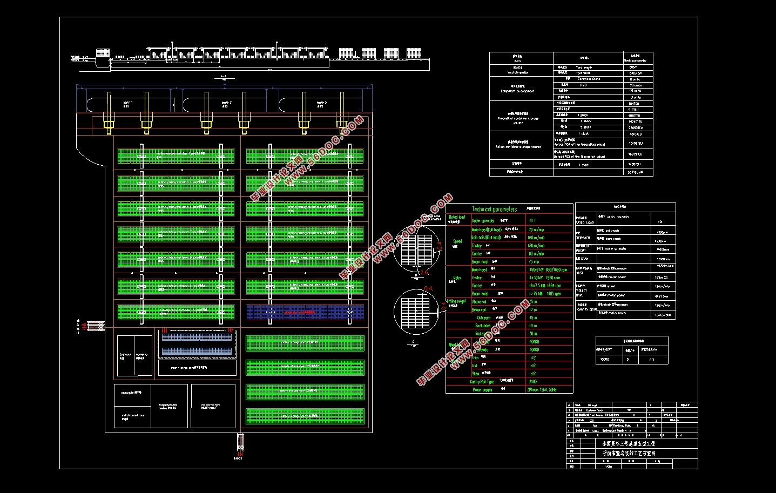This screenshot has width=776, height=493.
Task: Click the bottom gate below the yard
Action: click(240, 443)
